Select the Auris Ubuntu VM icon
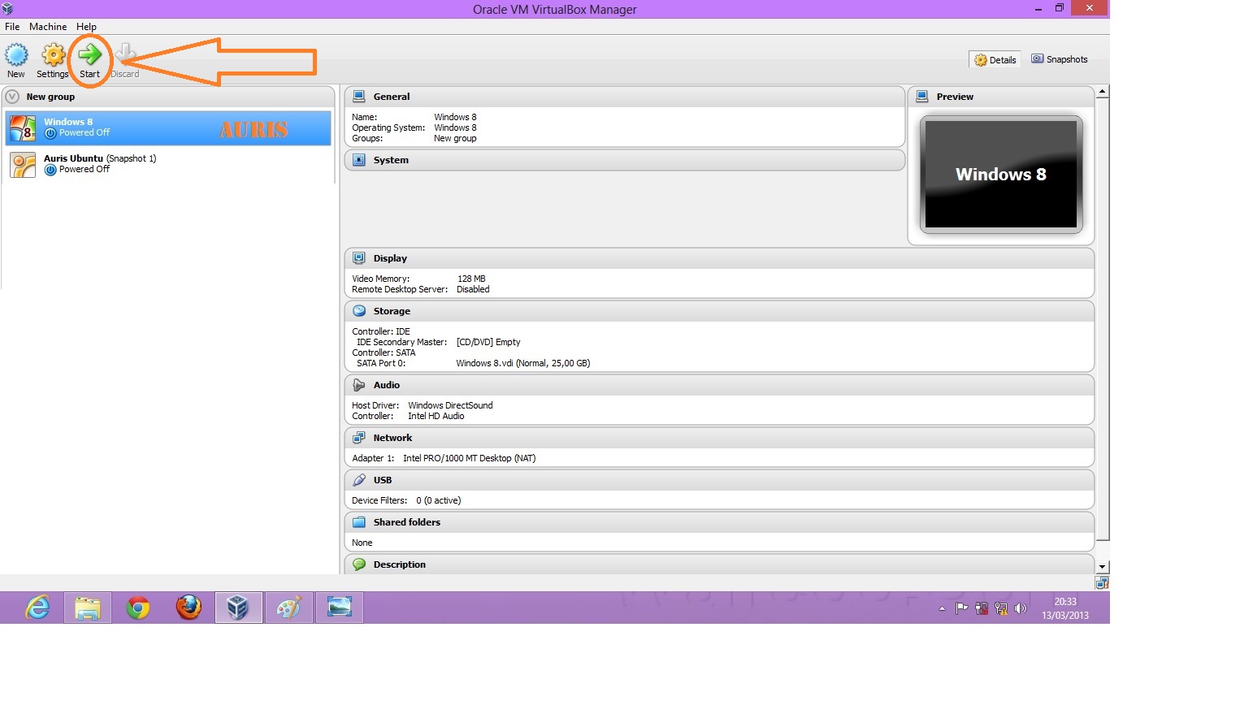 23,165
